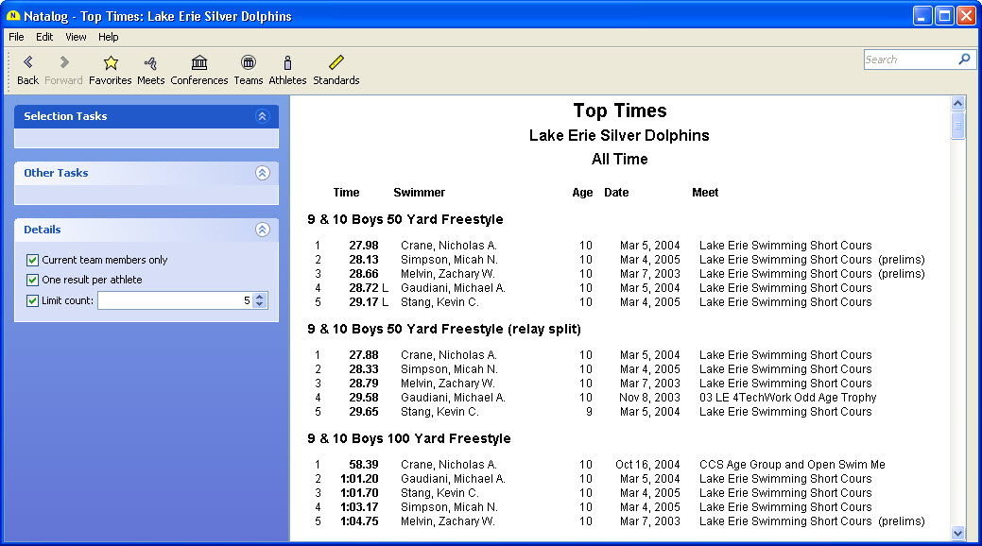Toggle One result per athlete checkbox
Screen dimensions: 982x546
point(33,280)
